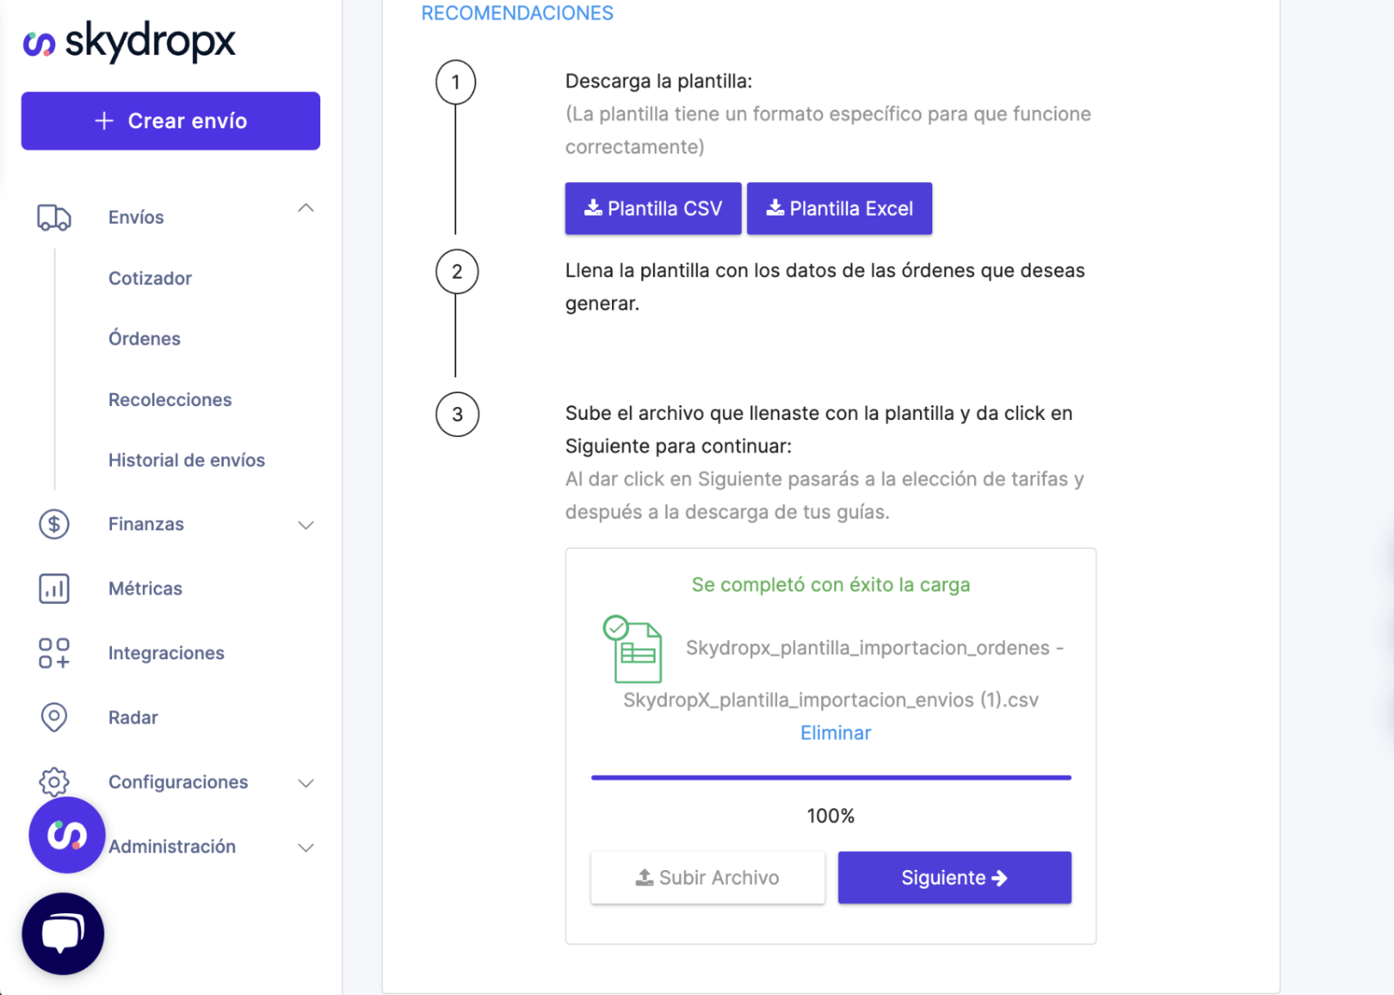1394x995 pixels.
Task: Click the Métricas bar chart icon
Action: click(54, 588)
